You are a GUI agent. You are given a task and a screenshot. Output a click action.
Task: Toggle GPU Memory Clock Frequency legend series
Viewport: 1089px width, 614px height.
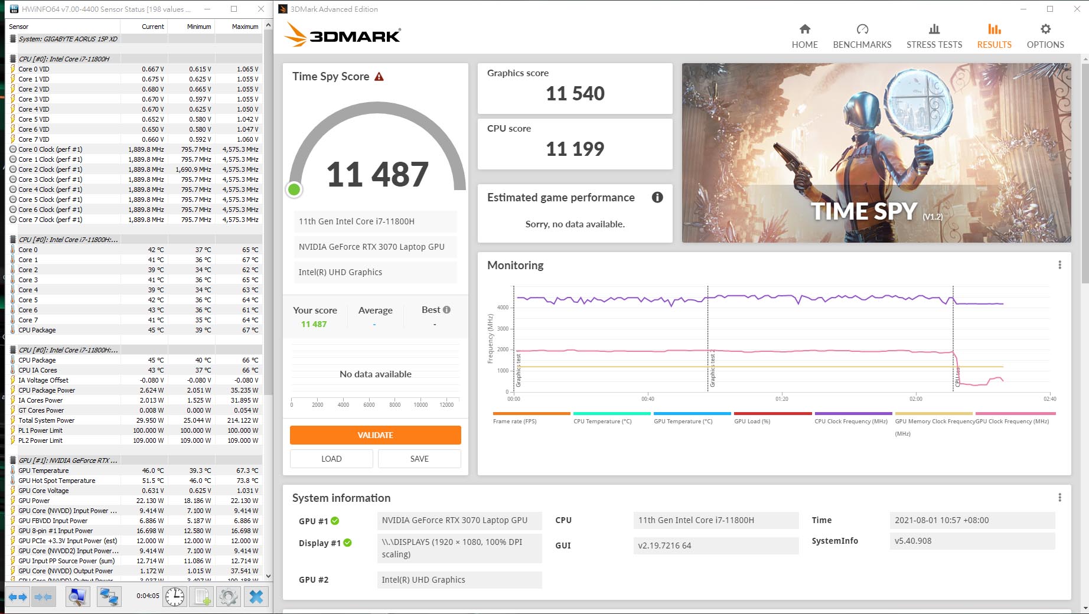933,424
